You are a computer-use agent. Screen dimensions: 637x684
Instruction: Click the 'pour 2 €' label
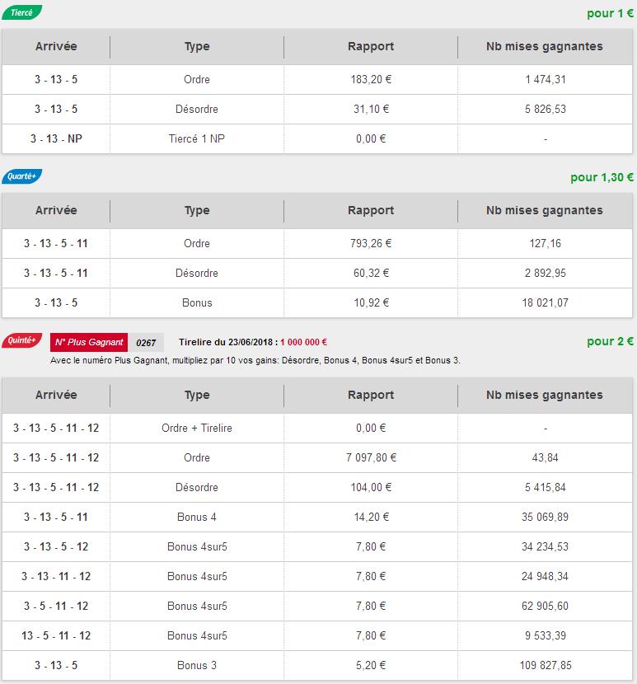[x=610, y=341]
